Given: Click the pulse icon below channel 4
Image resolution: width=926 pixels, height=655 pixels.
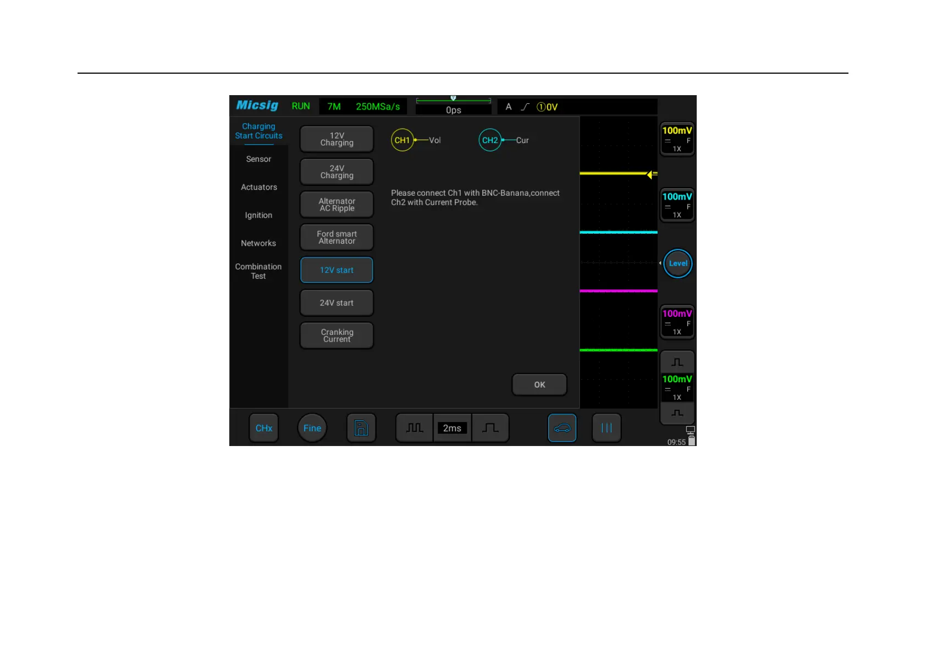Looking at the screenshot, I should pos(677,413).
